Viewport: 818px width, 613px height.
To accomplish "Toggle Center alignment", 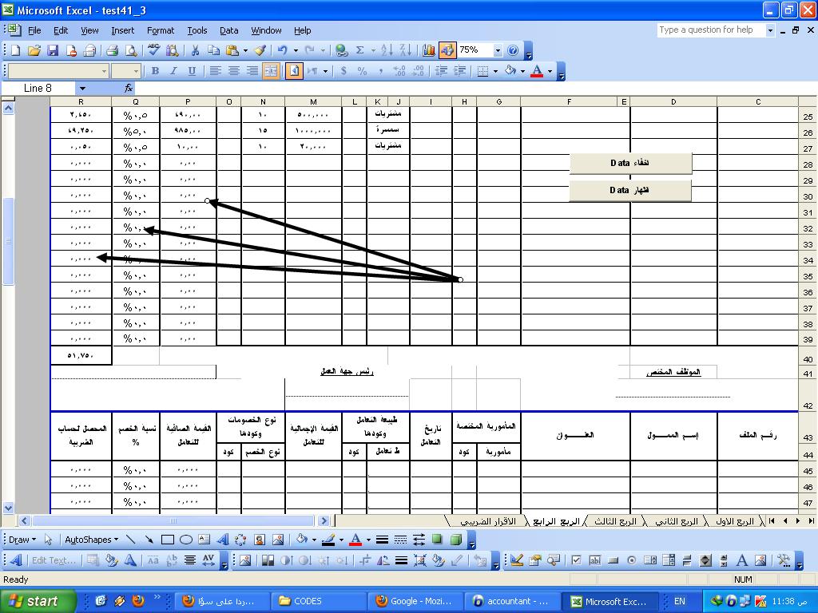I will click(x=234, y=71).
